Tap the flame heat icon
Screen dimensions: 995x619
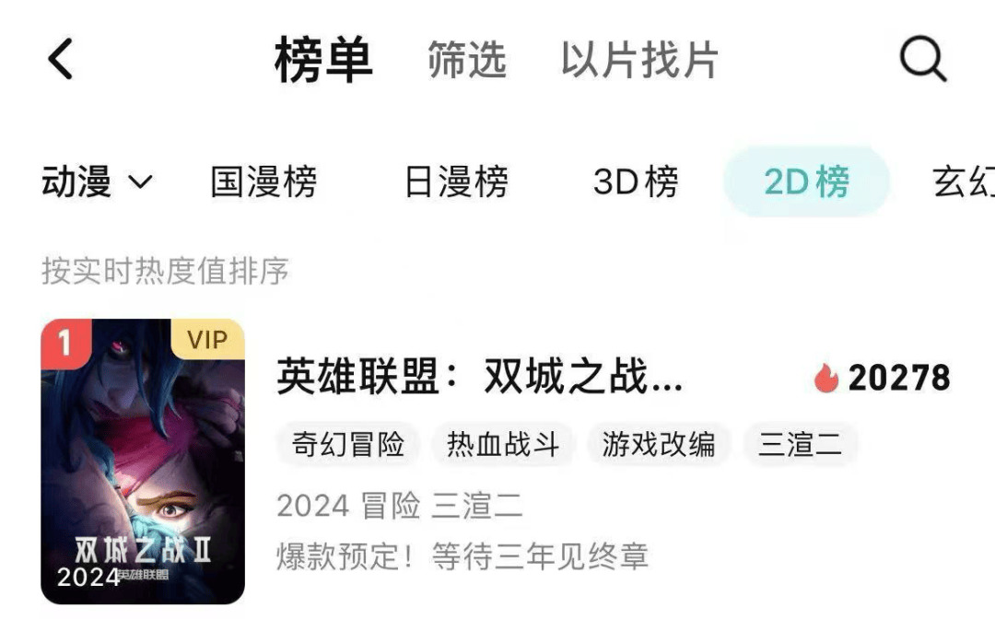point(826,378)
